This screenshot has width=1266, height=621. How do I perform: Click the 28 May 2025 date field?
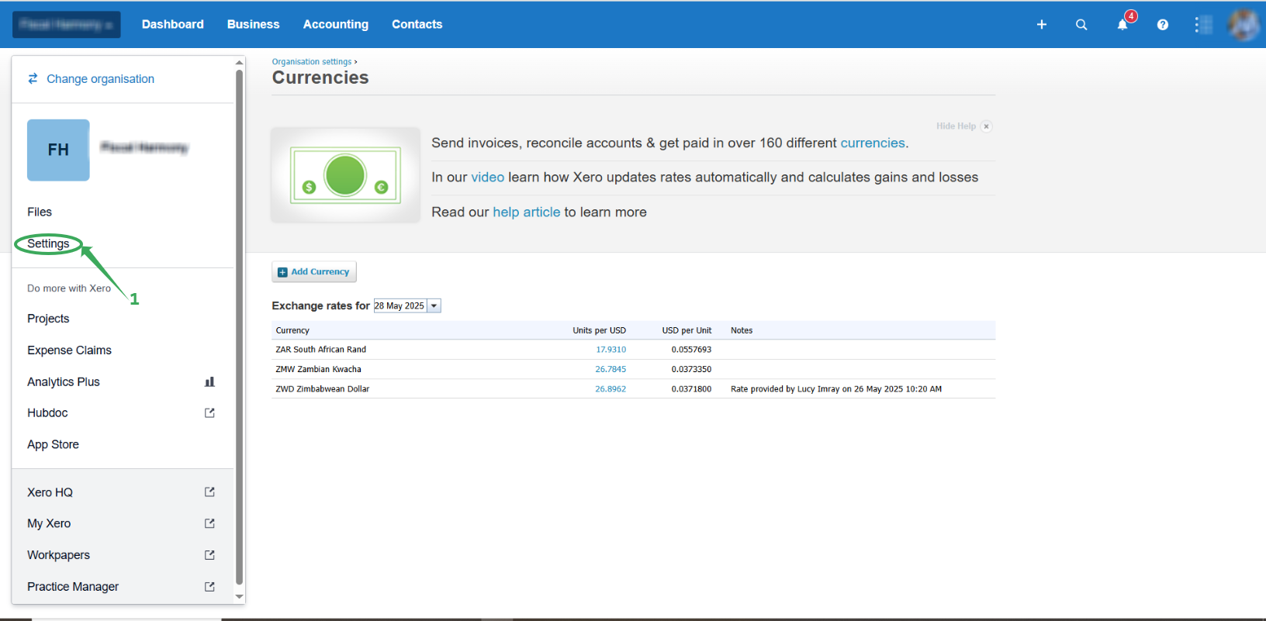[400, 306]
